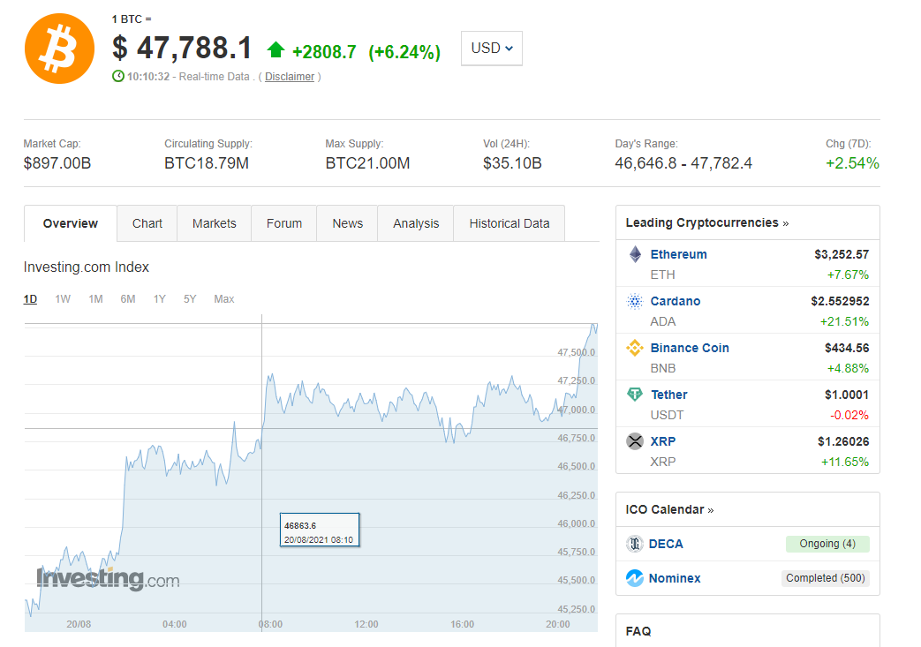
Task: Open the News tab
Action: click(x=348, y=223)
